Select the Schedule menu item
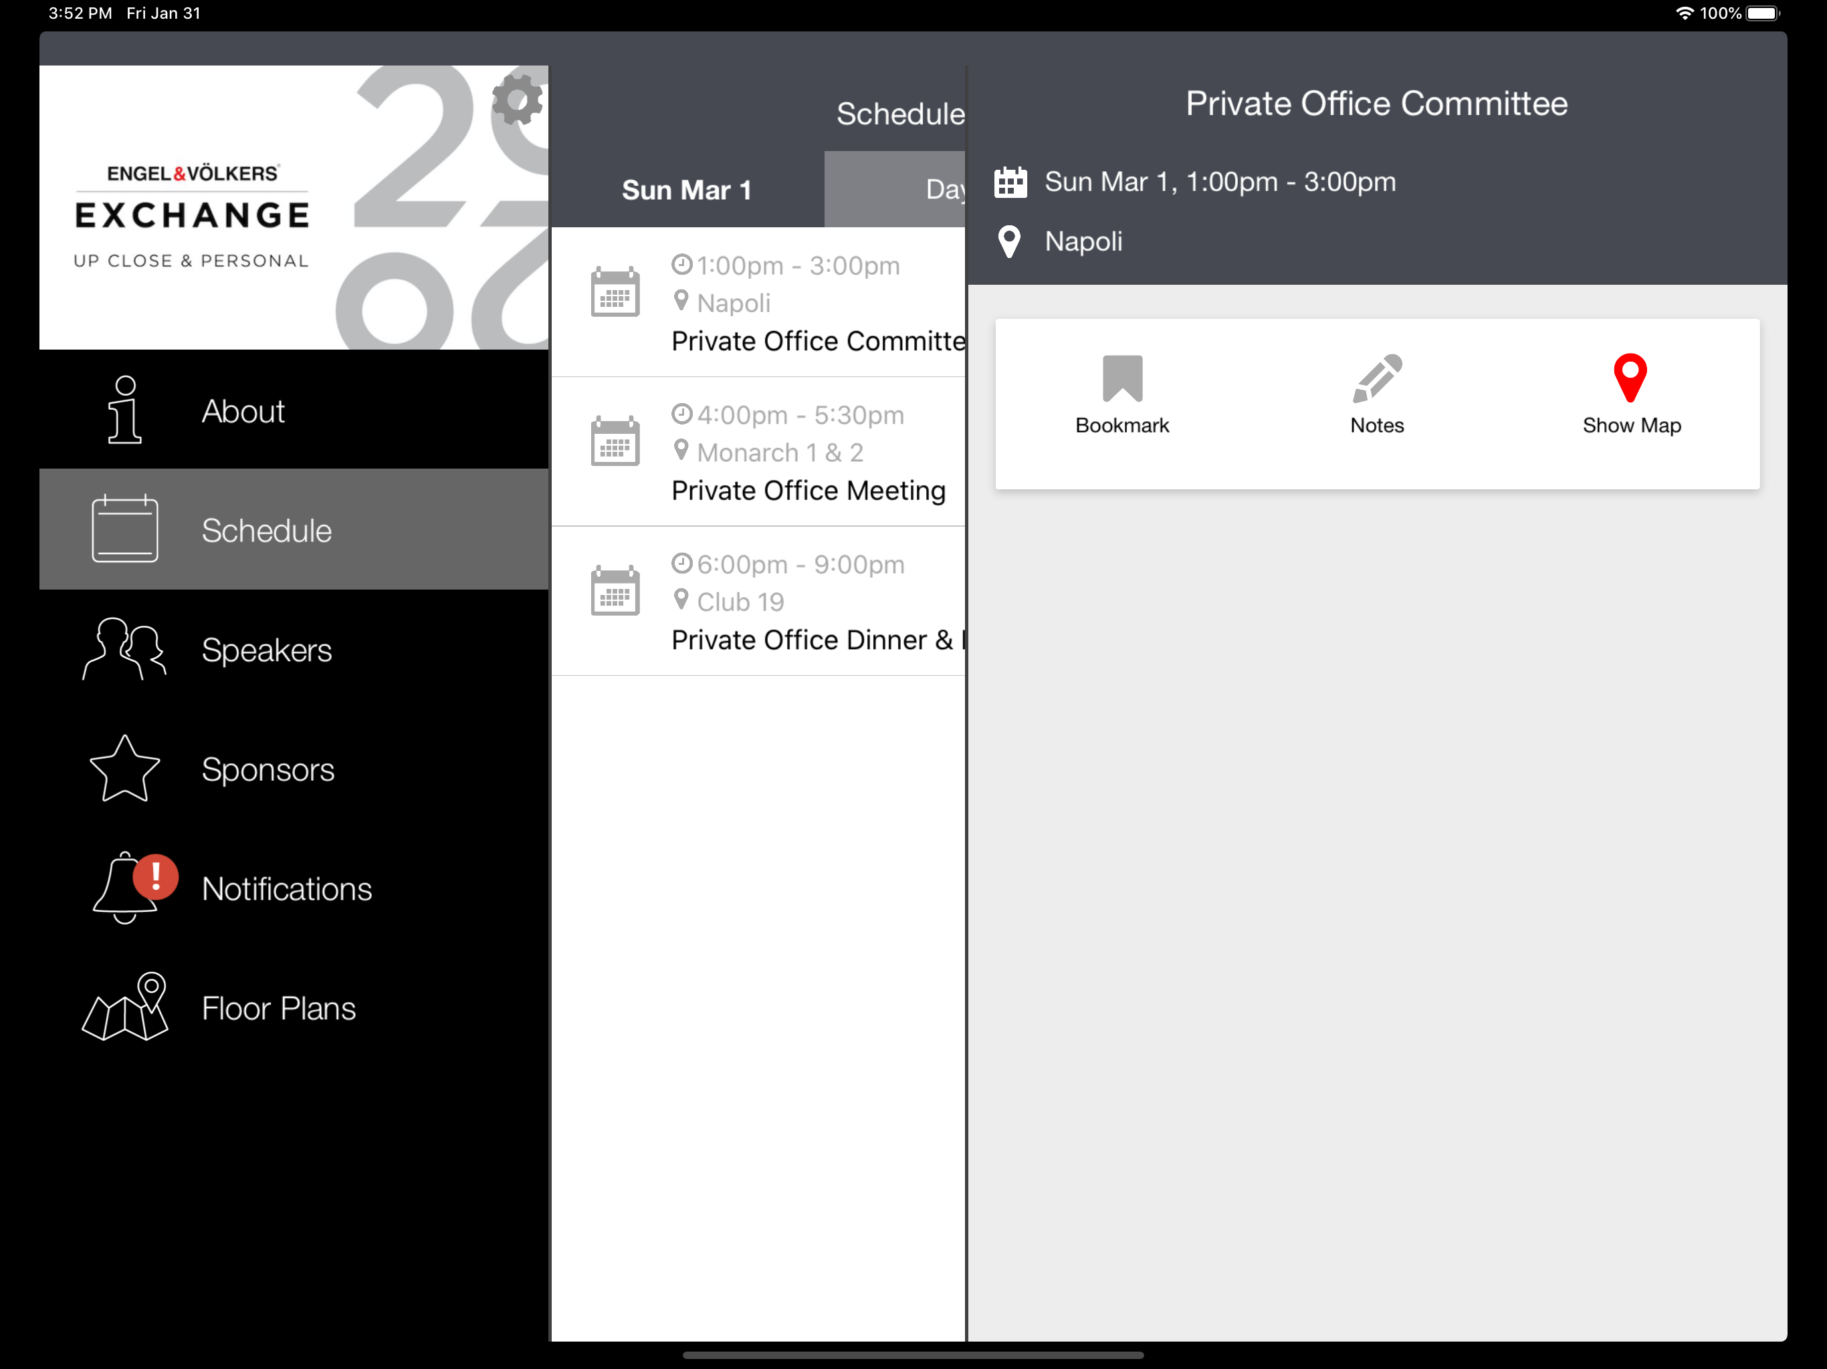The width and height of the screenshot is (1827, 1369). pos(294,529)
